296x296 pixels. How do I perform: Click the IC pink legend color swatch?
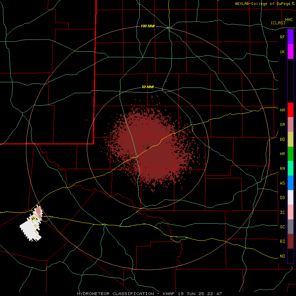[x=290, y=212]
